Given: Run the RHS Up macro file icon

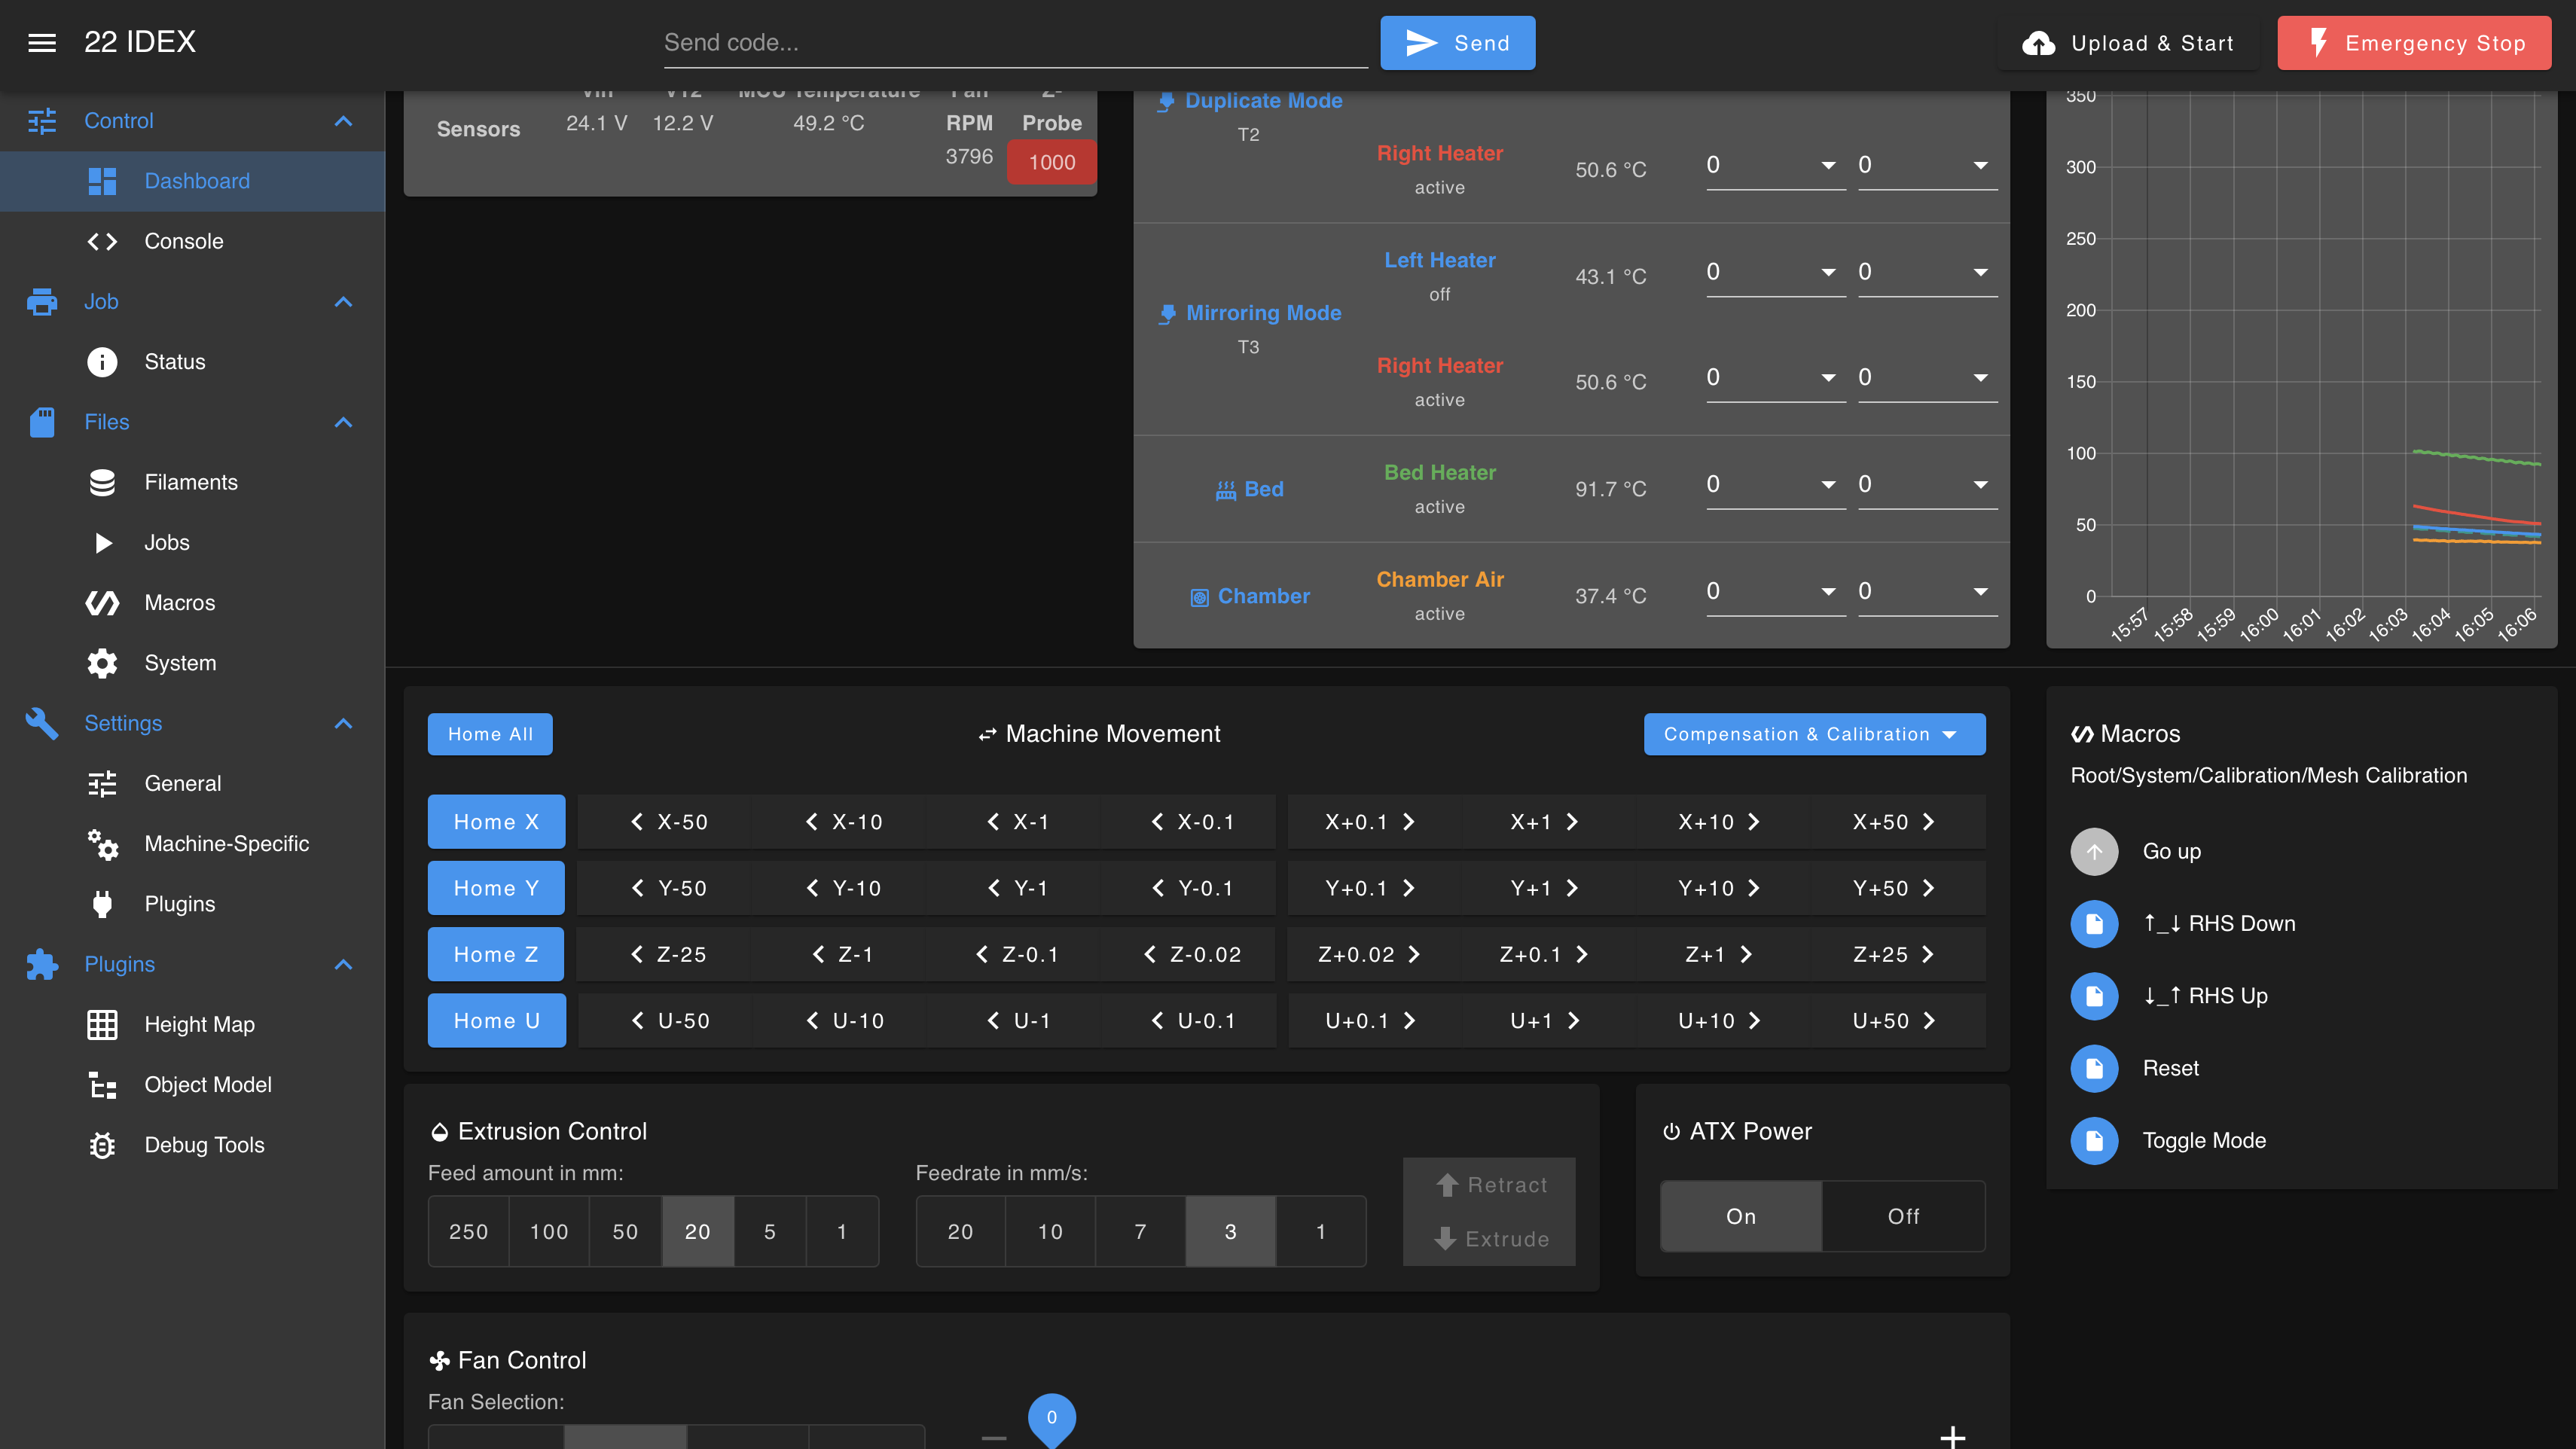Looking at the screenshot, I should [2094, 996].
